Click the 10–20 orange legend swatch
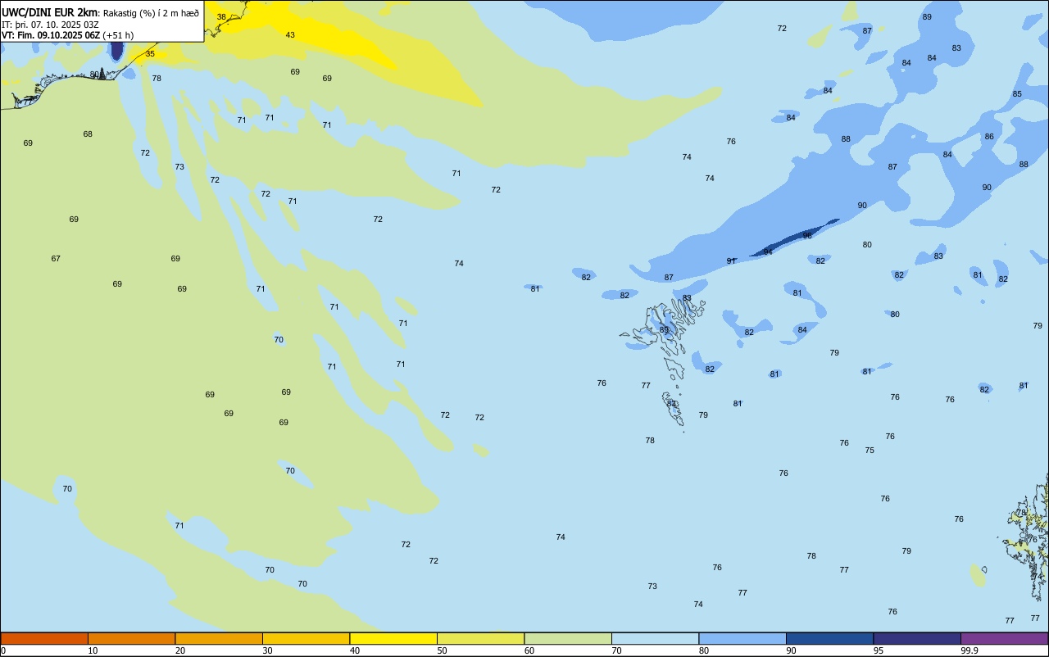The image size is (1049, 657). click(131, 638)
